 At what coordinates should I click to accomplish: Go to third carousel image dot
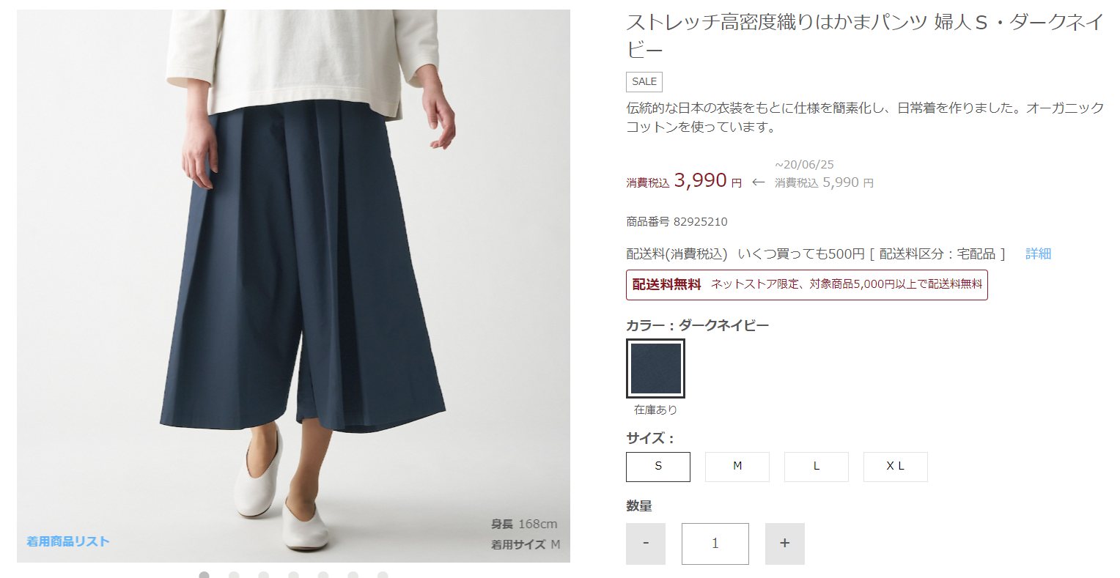point(264,575)
